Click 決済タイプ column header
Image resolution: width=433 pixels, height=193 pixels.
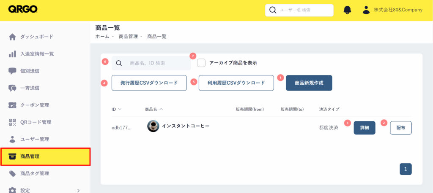pyautogui.click(x=329, y=109)
